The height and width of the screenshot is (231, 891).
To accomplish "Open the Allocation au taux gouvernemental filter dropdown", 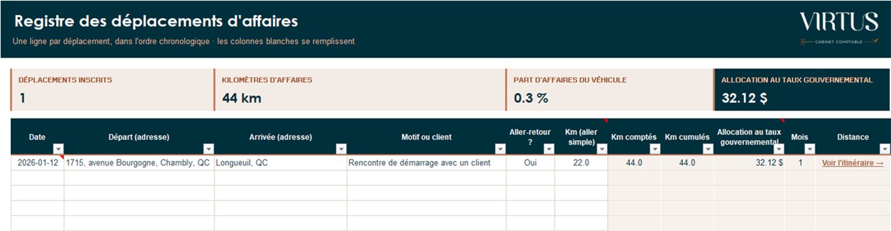I will 778,149.
